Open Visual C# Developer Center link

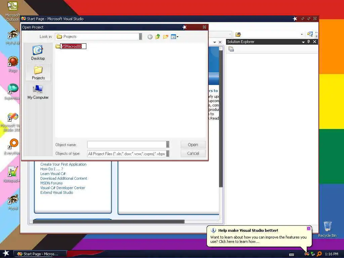[62, 188]
